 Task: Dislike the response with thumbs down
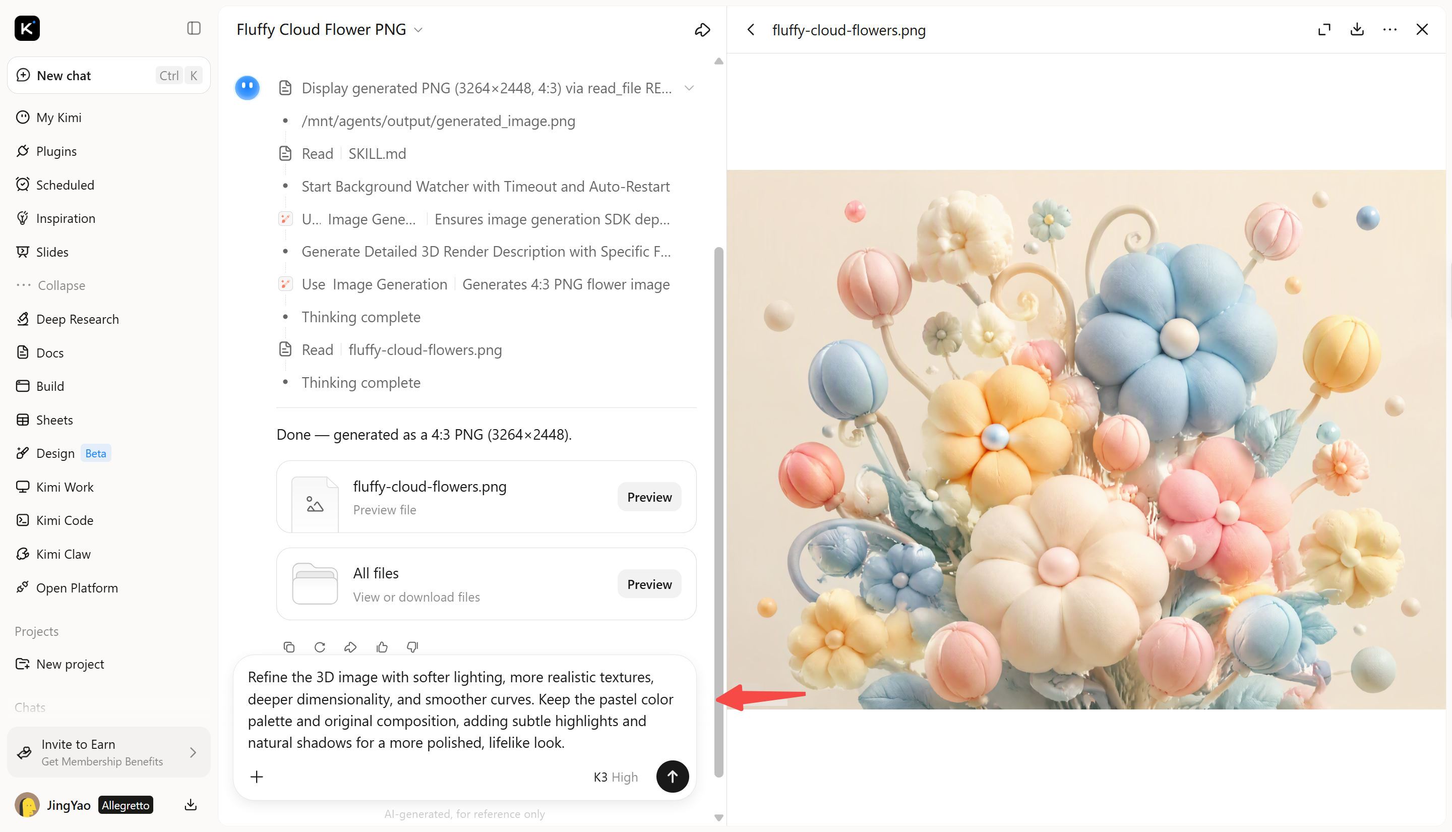click(x=412, y=647)
